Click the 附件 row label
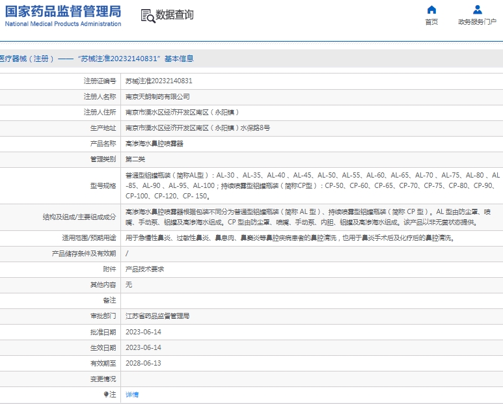503x404 pixels. point(109,269)
